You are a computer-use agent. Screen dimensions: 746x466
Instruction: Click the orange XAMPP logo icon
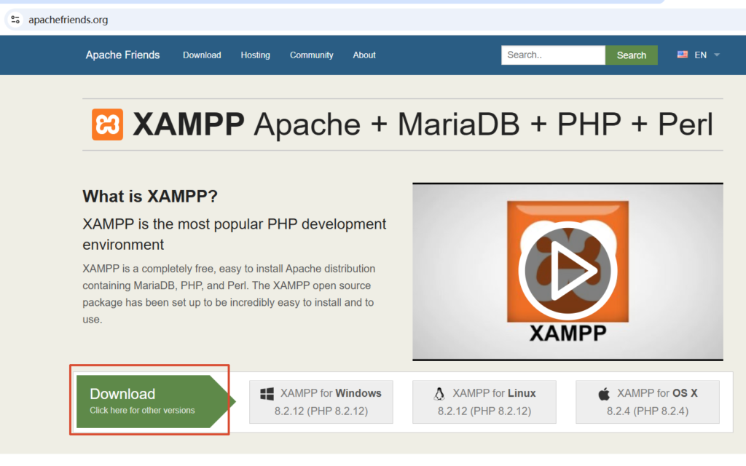108,125
